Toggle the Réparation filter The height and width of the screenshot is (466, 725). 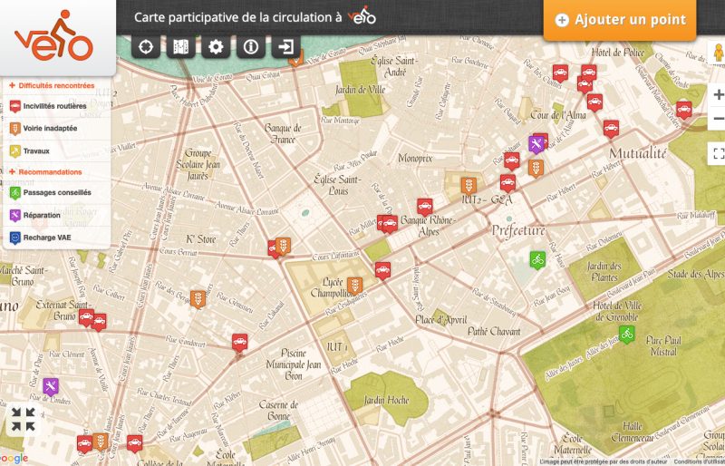[43, 215]
